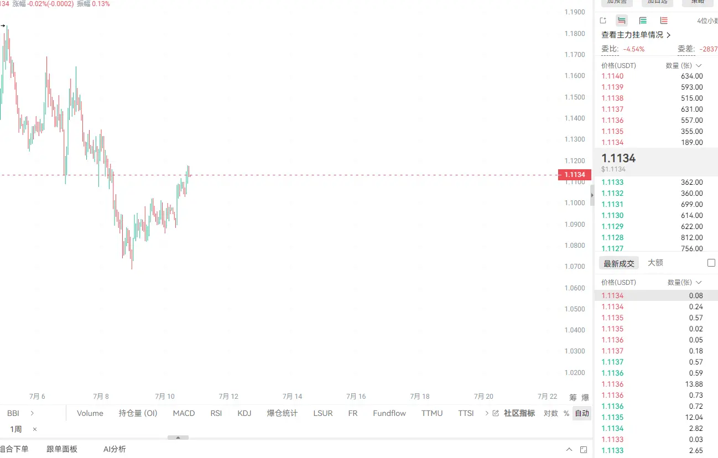Viewport: 718px width, 458px height.
Task: Show only sell orders (red list icon)
Action: pos(664,21)
